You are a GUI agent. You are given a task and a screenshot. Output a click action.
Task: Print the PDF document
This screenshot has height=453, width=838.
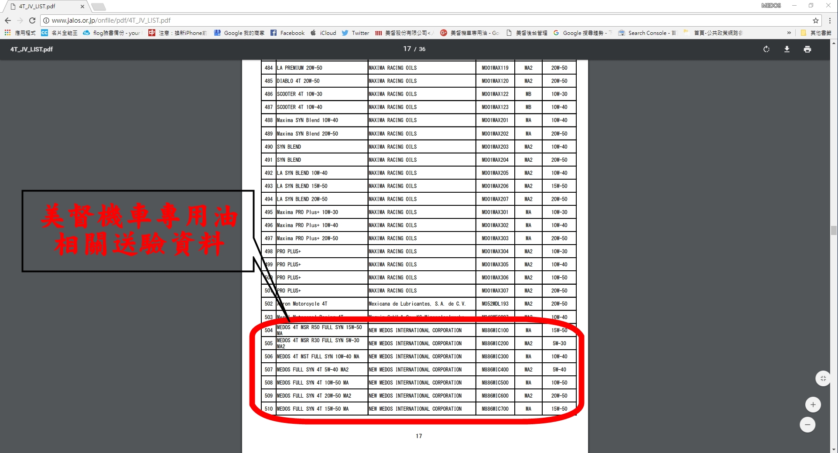click(x=807, y=49)
